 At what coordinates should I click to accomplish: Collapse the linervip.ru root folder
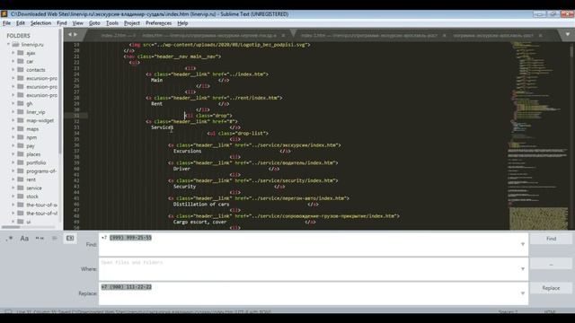(x=8, y=44)
